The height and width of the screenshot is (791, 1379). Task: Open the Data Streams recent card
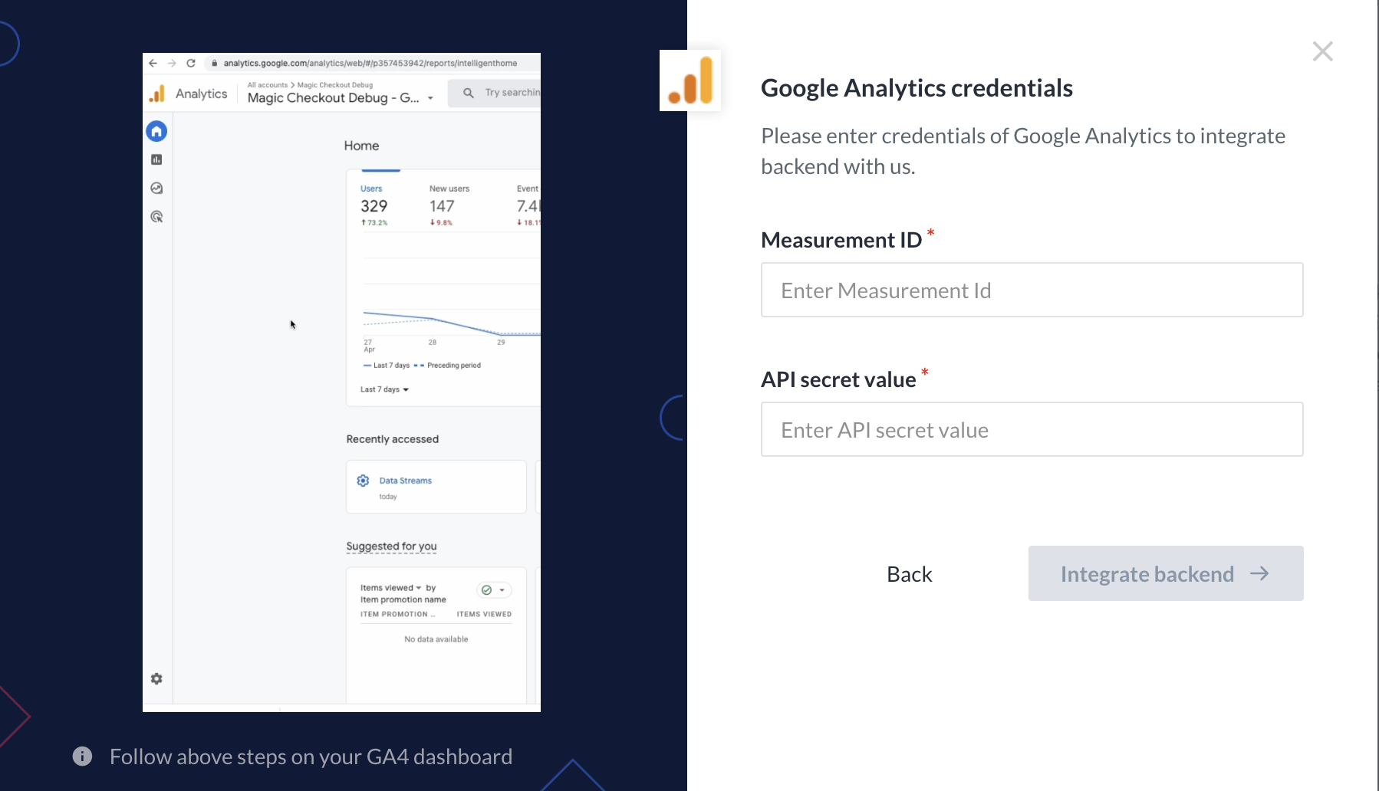pyautogui.click(x=436, y=487)
